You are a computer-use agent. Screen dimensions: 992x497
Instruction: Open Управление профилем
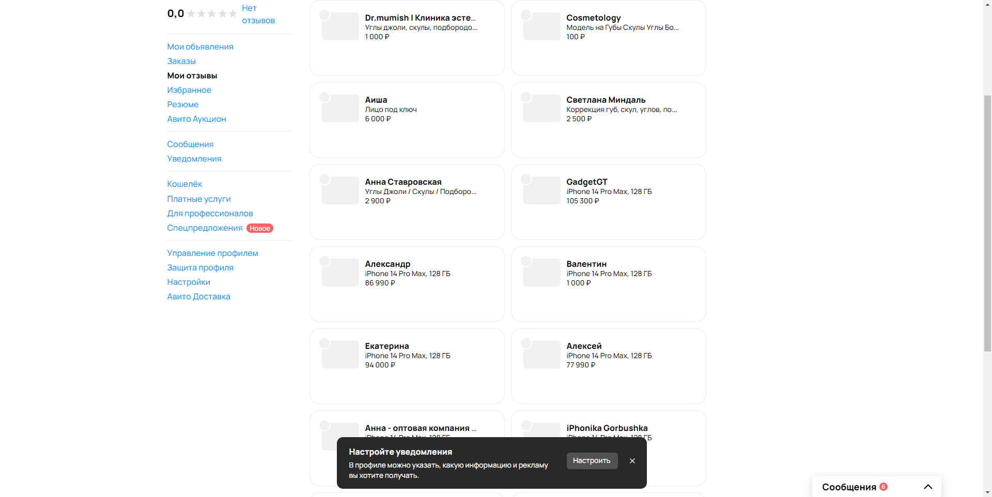coord(212,253)
